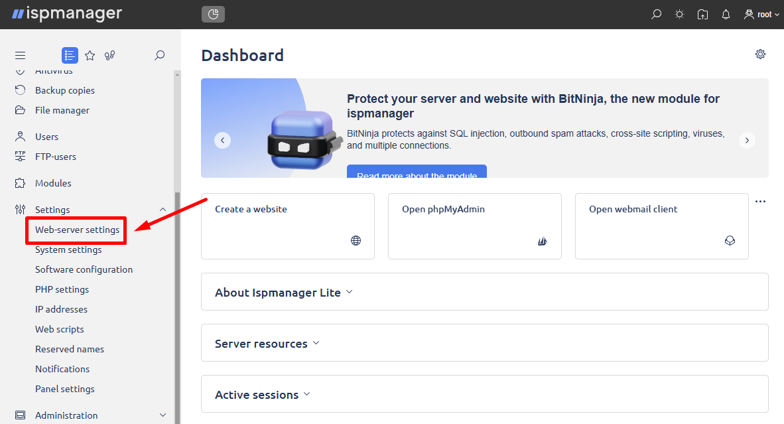
Task: Open notifications bell icon
Action: click(726, 15)
